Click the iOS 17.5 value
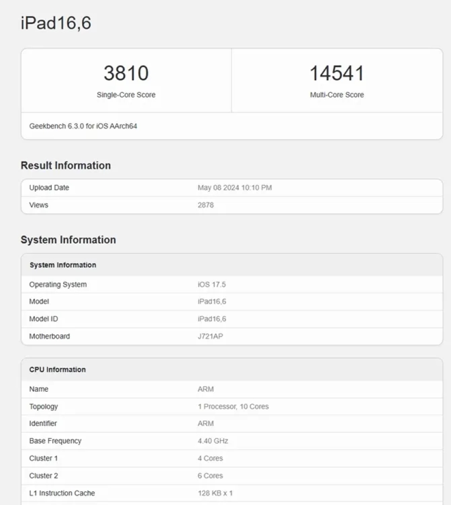This screenshot has width=451, height=505. [207, 284]
